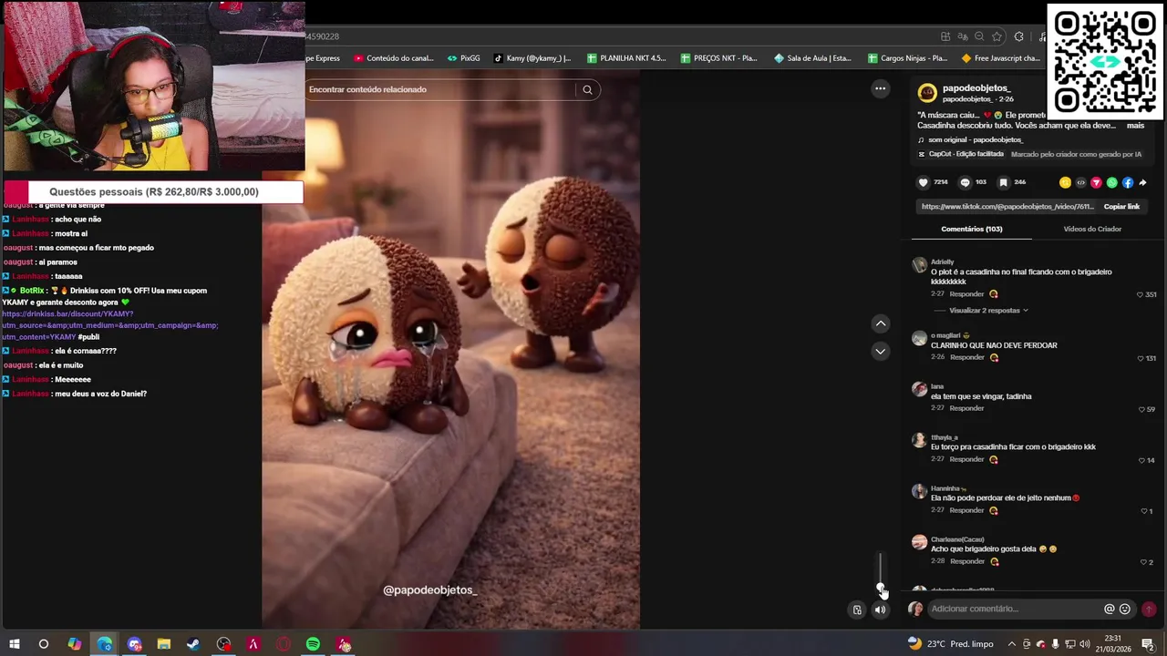Viewport: 1167px width, 656px height.
Task: Open the emoji picker in comment box
Action: pyautogui.click(x=1125, y=609)
